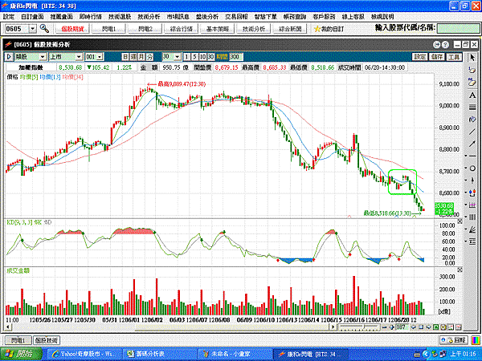The image size is (482, 361).
Task: Click the star icon for 我的自訂
Action: [317, 29]
